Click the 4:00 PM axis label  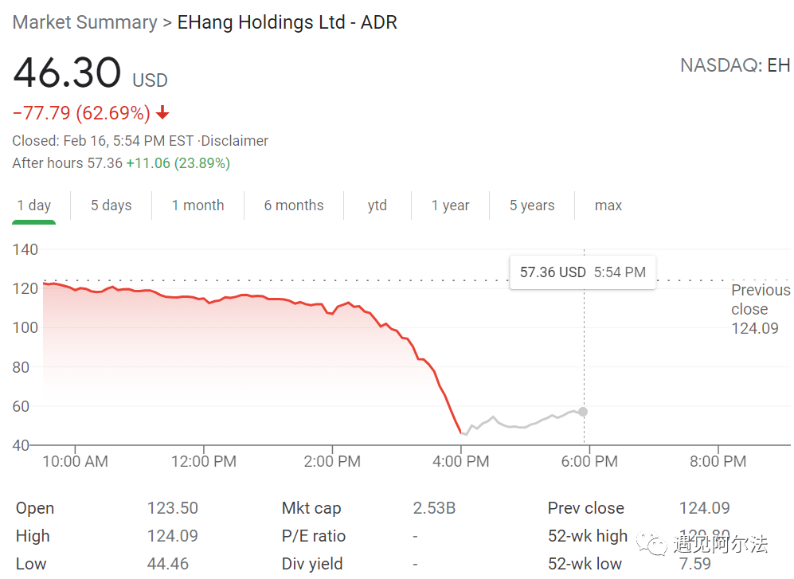[x=461, y=461]
